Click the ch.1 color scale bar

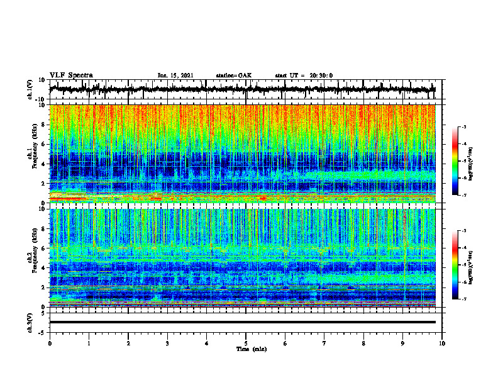click(455, 161)
